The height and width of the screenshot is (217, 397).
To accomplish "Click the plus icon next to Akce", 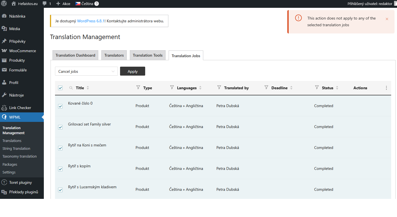I will (x=58, y=4).
